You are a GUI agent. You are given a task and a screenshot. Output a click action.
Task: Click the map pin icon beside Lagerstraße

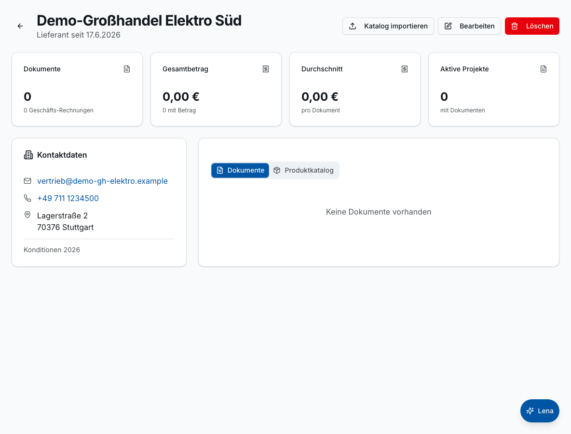click(27, 215)
